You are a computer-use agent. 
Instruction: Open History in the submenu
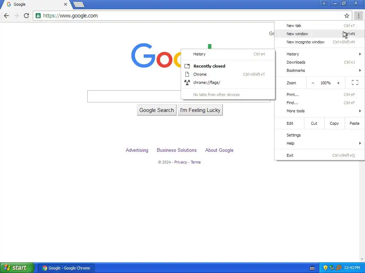(x=228, y=54)
